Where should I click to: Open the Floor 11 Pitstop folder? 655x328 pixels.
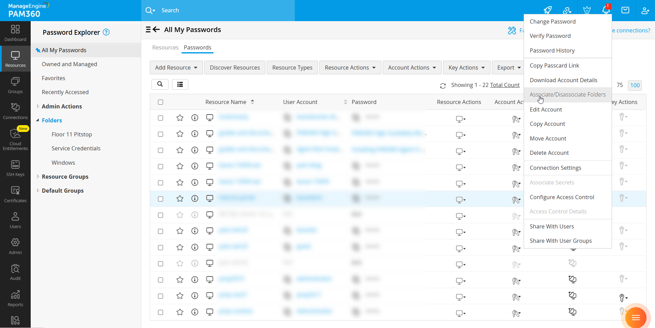72,134
